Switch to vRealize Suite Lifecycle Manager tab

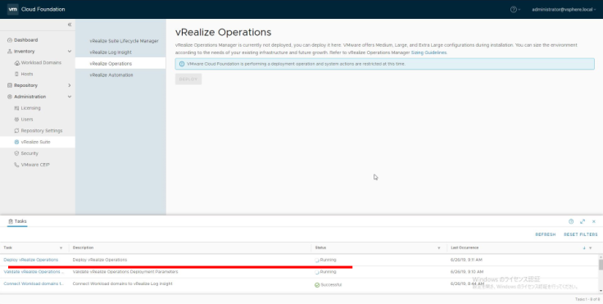pyautogui.click(x=124, y=41)
